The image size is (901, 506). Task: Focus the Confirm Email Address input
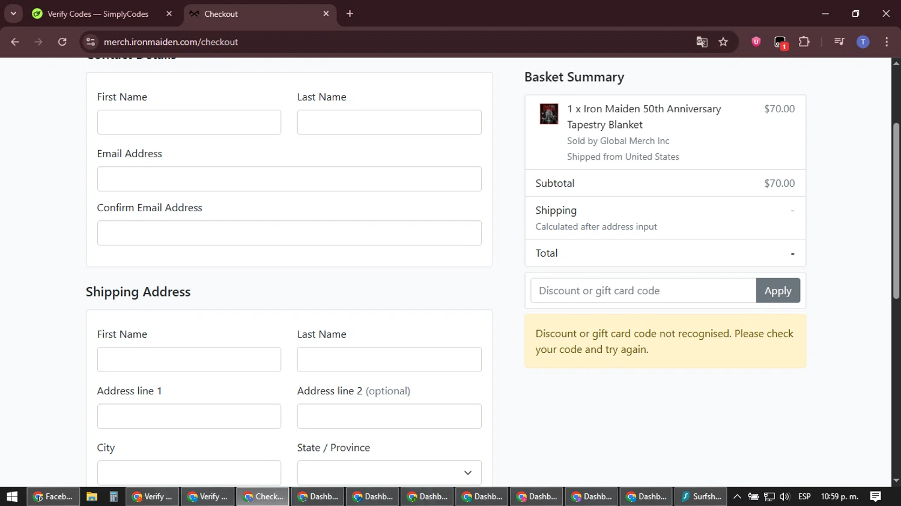[290, 233]
